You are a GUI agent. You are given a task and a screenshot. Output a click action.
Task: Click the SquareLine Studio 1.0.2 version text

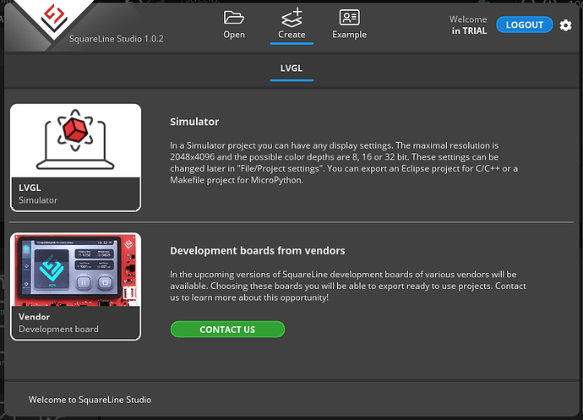pos(116,39)
